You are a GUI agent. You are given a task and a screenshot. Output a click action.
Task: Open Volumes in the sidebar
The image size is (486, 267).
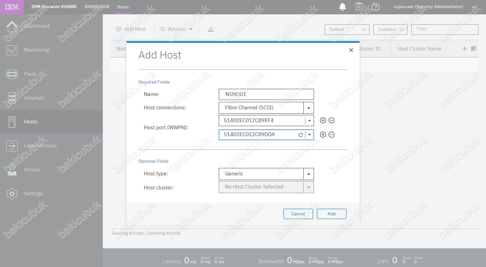(51, 98)
